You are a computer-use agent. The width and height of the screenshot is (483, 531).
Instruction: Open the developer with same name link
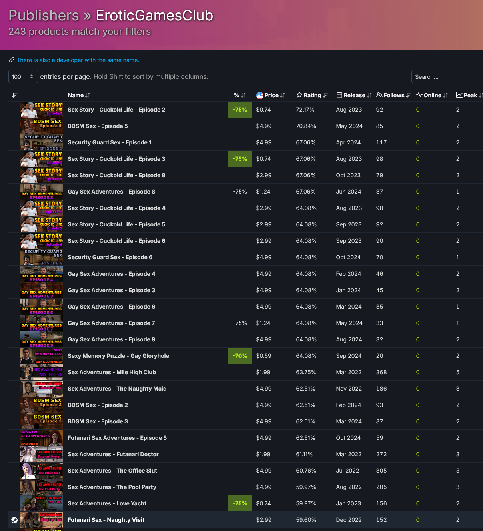[78, 60]
